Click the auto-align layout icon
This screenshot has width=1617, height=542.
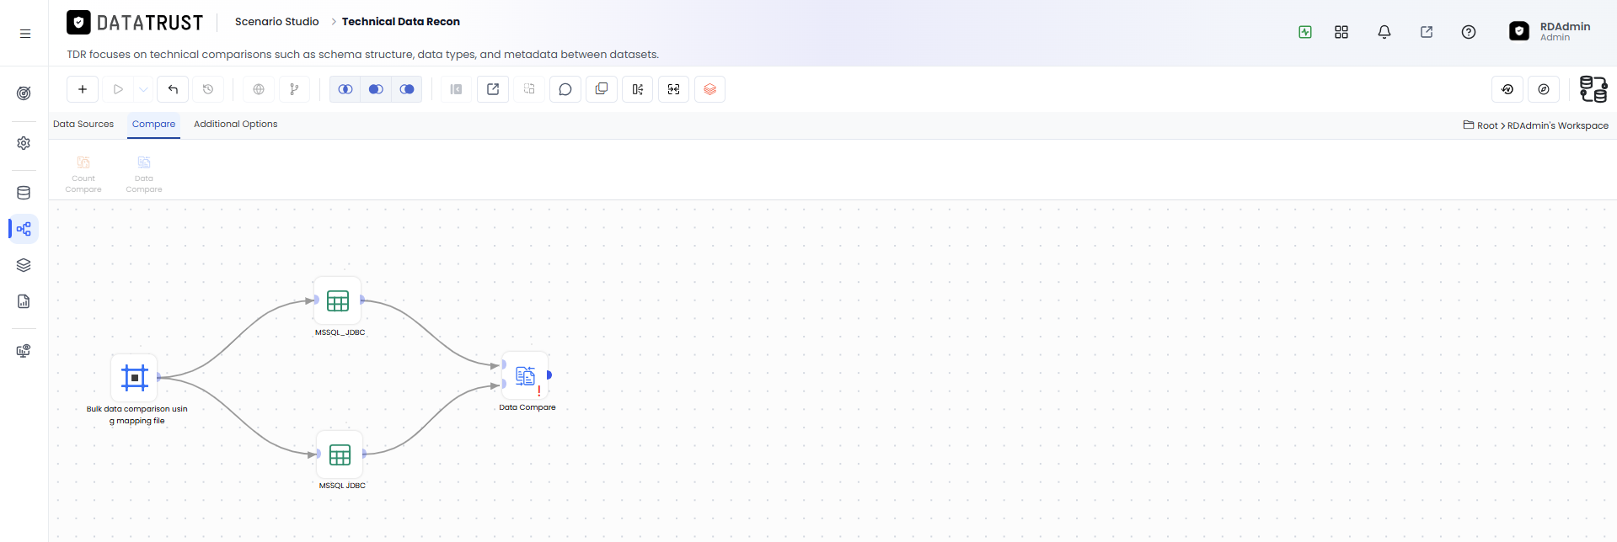[638, 89]
